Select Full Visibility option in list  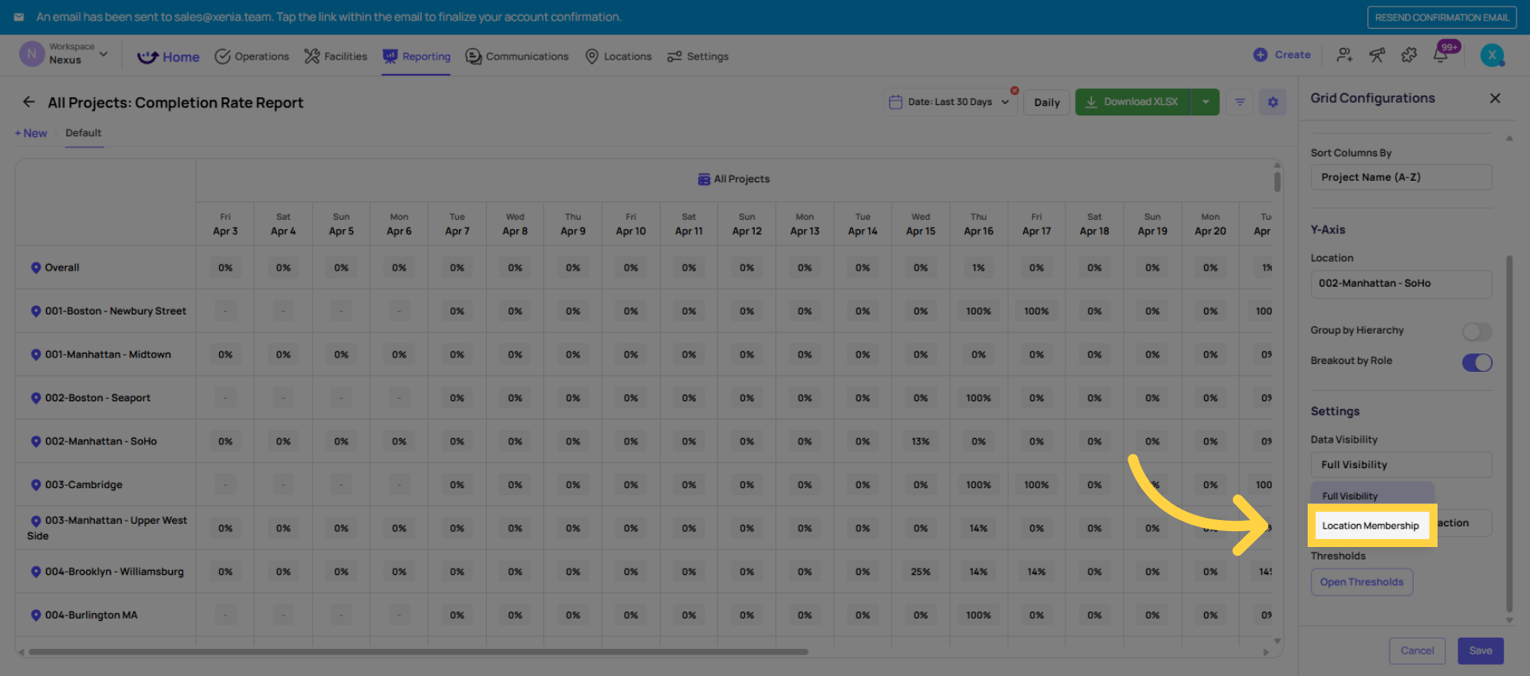click(x=1371, y=495)
